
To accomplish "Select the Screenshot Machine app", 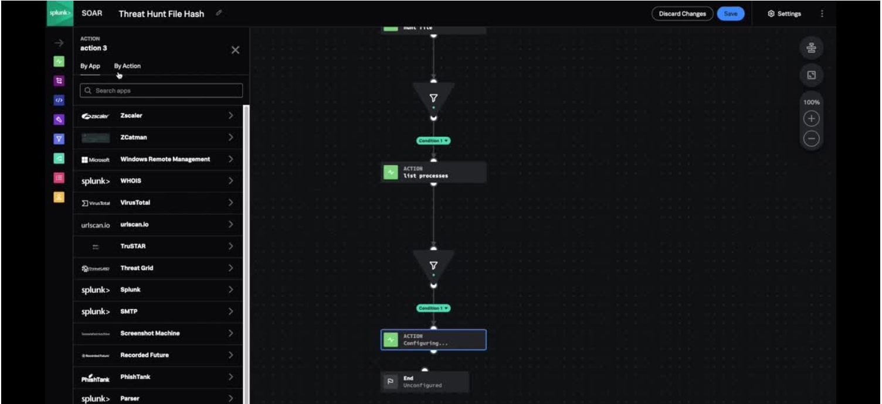I will click(158, 333).
